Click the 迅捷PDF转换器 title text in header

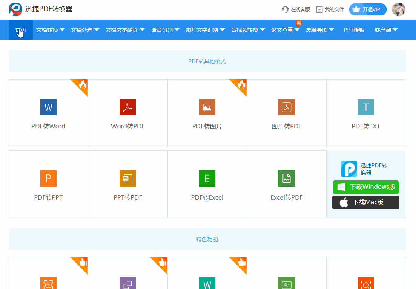click(49, 9)
